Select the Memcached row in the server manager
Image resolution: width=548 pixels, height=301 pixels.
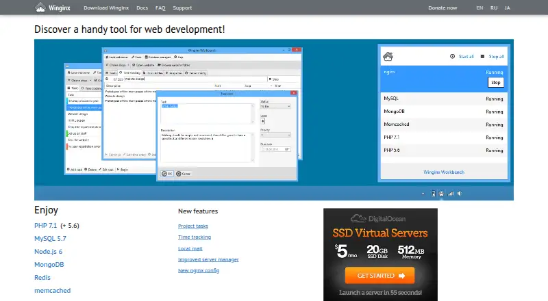pyautogui.click(x=443, y=125)
